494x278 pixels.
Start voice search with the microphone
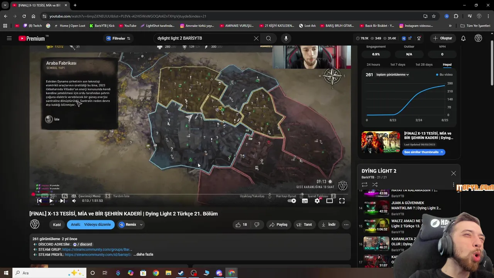(286, 38)
